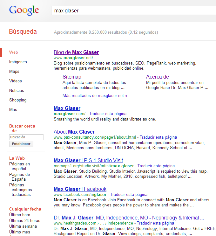Focus the search box containing max glaser
Screen dimensions: 216x236
(x=133, y=10)
